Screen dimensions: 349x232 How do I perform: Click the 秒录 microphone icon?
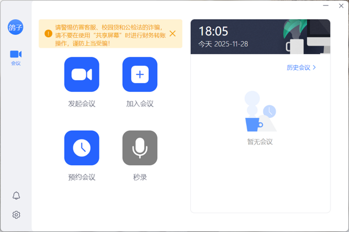[x=140, y=148]
